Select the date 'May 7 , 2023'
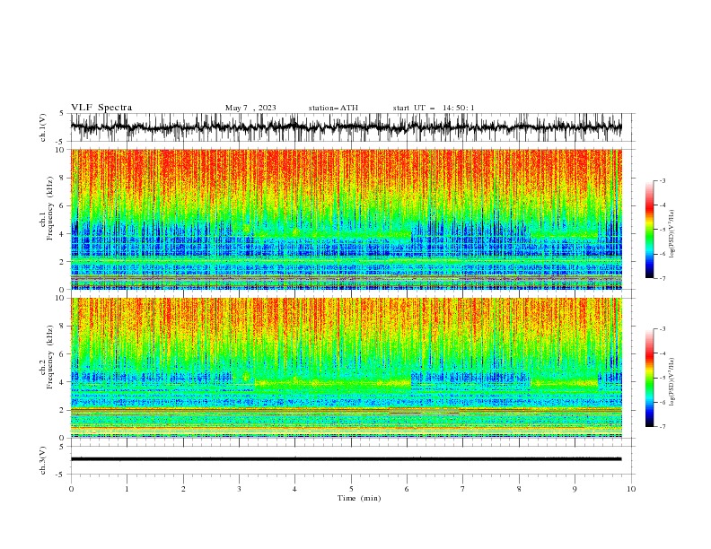Screen dimensions: 711x549 point(250,108)
